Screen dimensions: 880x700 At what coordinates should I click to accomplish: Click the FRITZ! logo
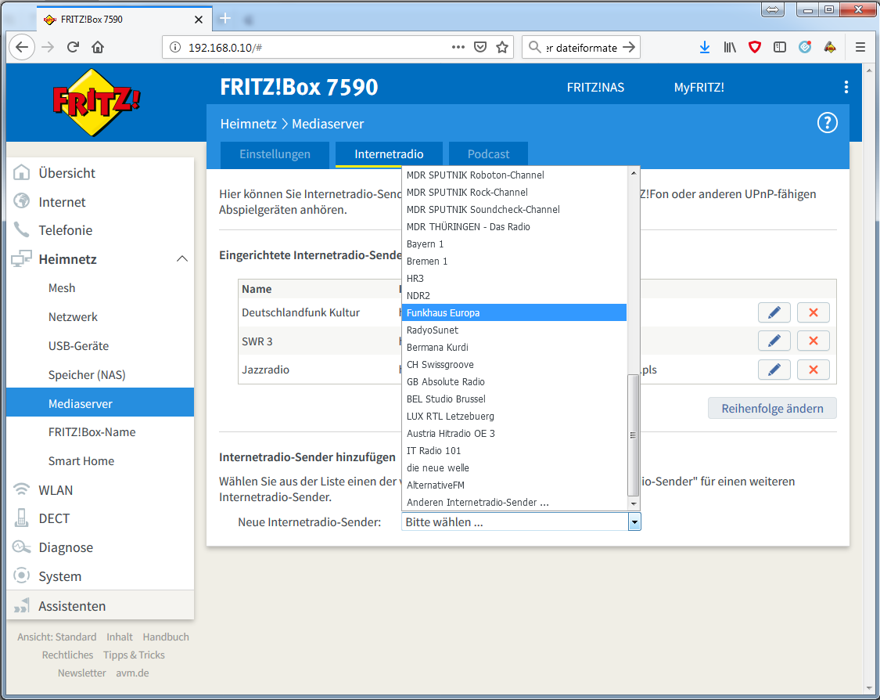click(96, 103)
